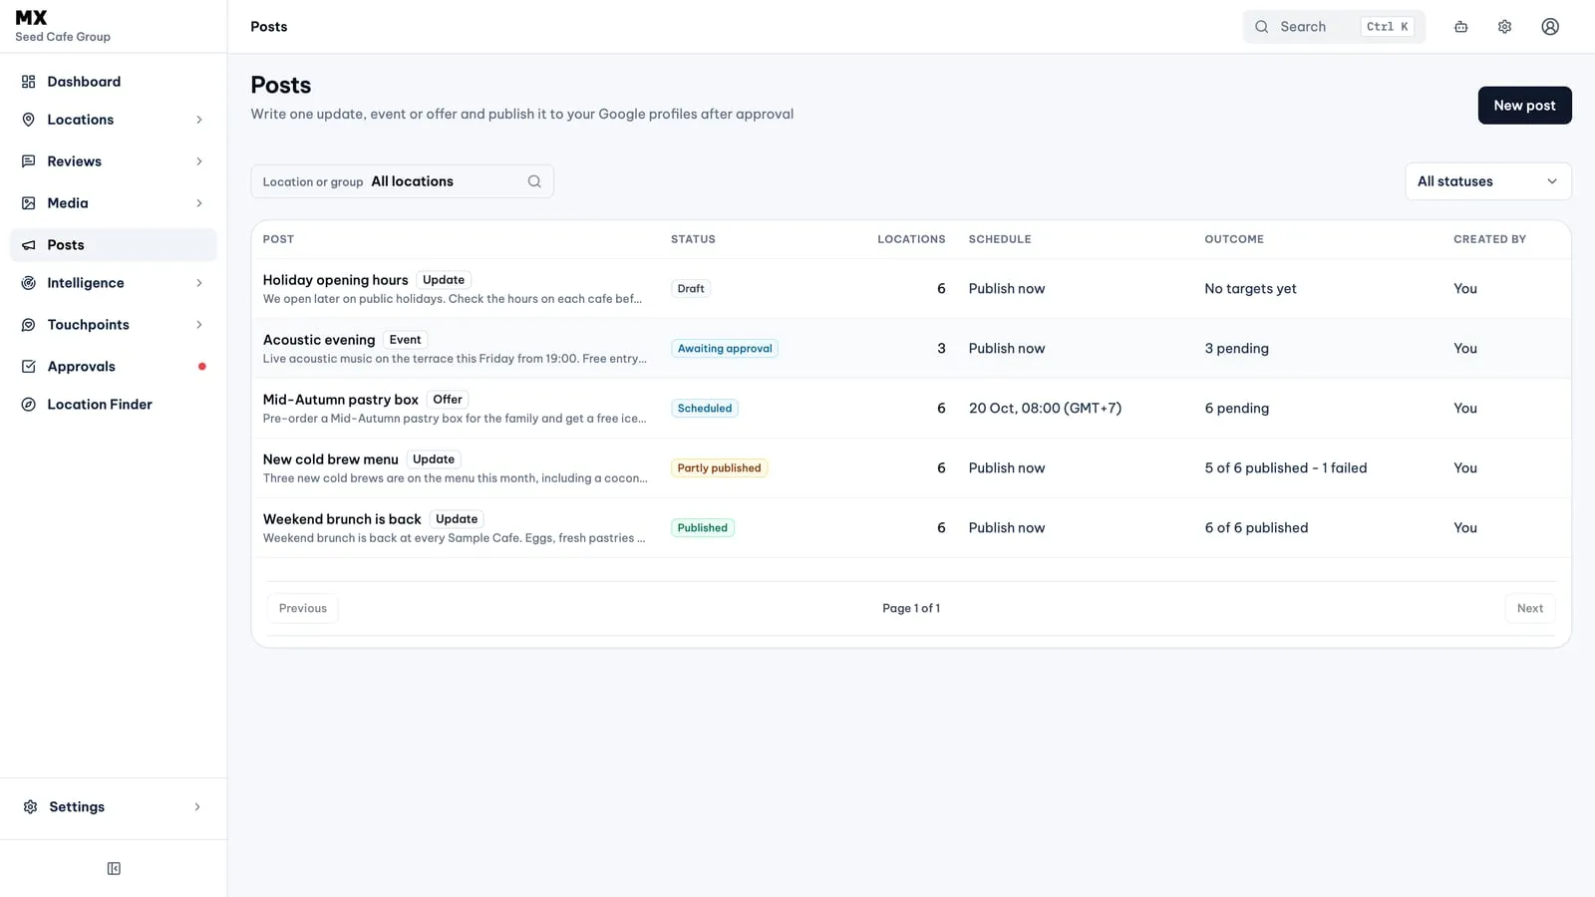Click the Dashboard grid icon
Screen dimensions: 1595x897
coord(28,82)
